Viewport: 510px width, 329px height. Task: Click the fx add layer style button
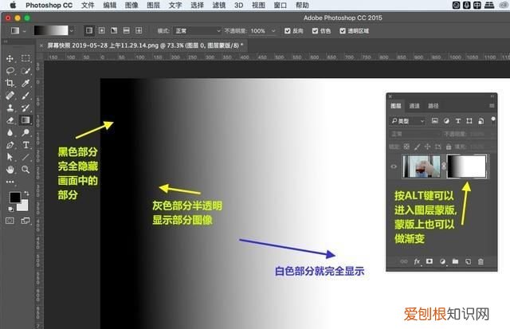coord(417,261)
